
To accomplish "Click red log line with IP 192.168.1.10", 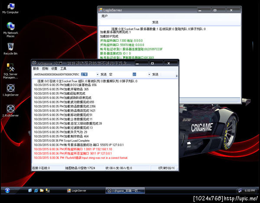I will (x=73, y=149).
